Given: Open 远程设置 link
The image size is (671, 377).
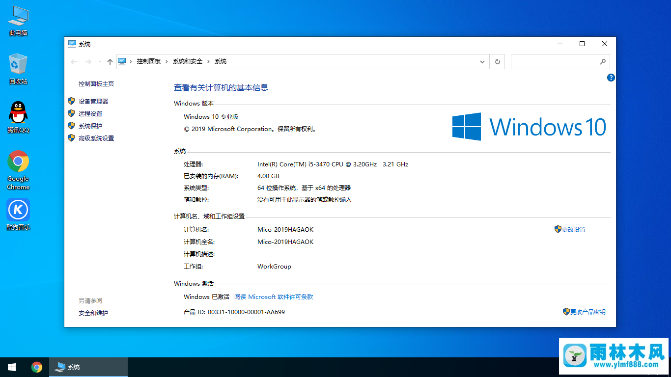Looking at the screenshot, I should pos(90,113).
